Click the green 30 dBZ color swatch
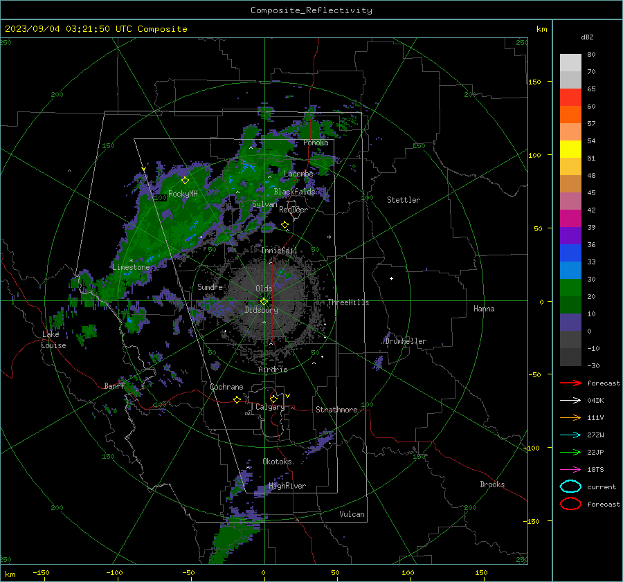This screenshot has width=623, height=582. point(570,288)
